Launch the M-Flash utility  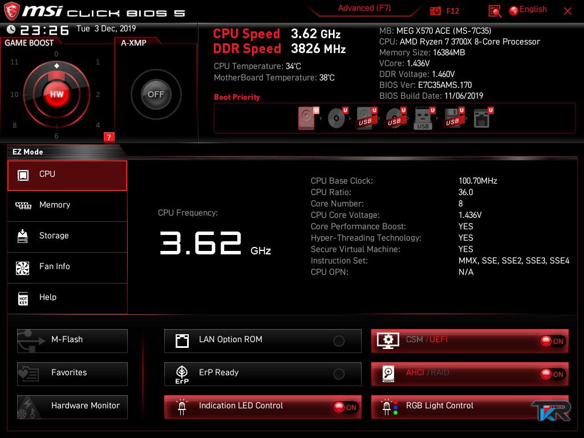(72, 341)
